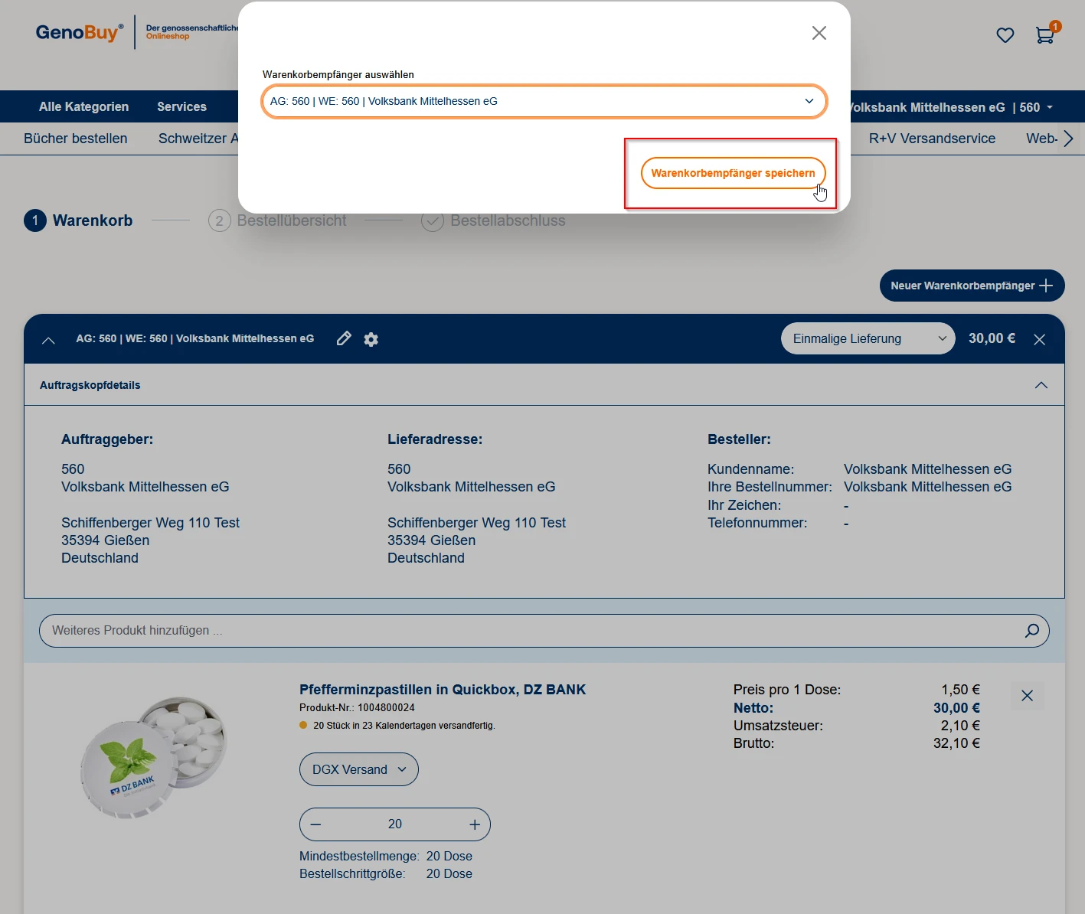The height and width of the screenshot is (914, 1085).
Task: Click the Weiteres Produkt hinzufügen field
Action: (528, 631)
